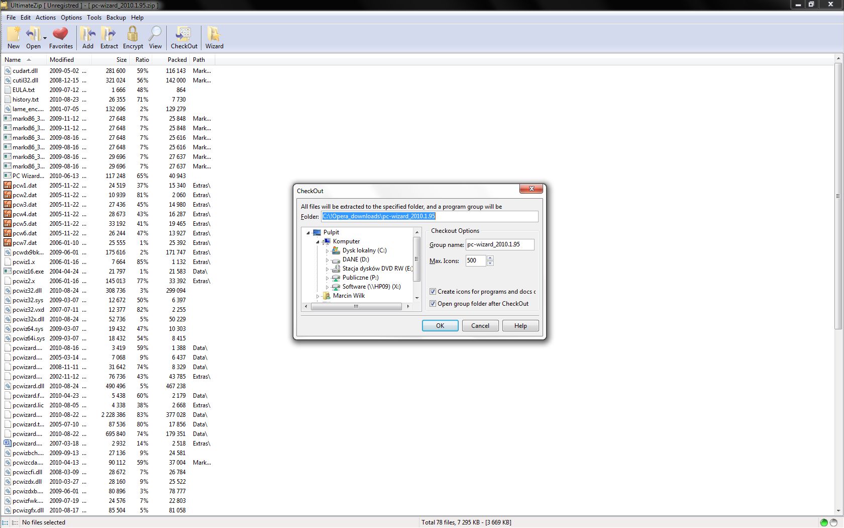Select the pcw1.dat file icon
Screen dimensions: 844x528
pos(8,186)
